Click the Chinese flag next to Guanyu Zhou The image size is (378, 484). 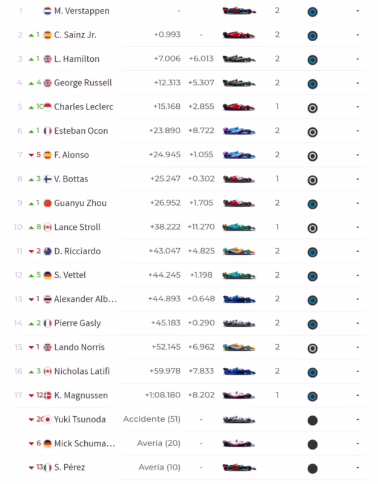tap(48, 203)
